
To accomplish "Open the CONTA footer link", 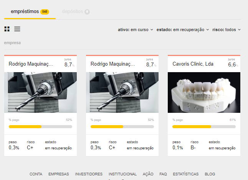I will click(x=36, y=174).
